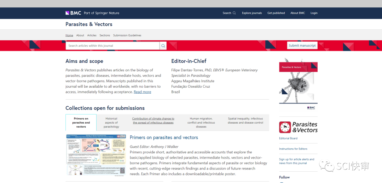Follow the Read more link
This screenshot has height=183, width=382.
[x=142, y=92]
